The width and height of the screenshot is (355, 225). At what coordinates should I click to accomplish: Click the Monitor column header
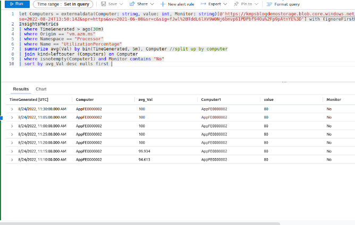(x=334, y=99)
